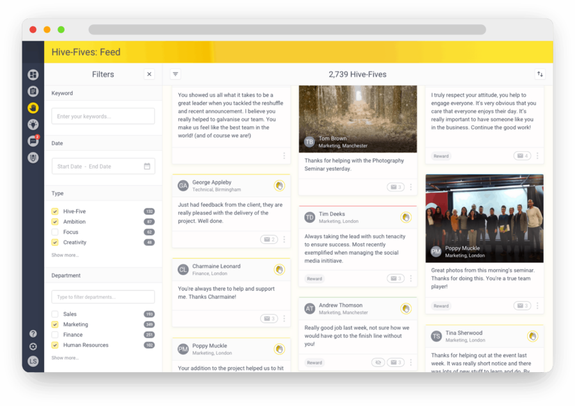The width and height of the screenshot is (575, 406).
Task: Open options menu on Andrew Thomson card
Action: 411,363
